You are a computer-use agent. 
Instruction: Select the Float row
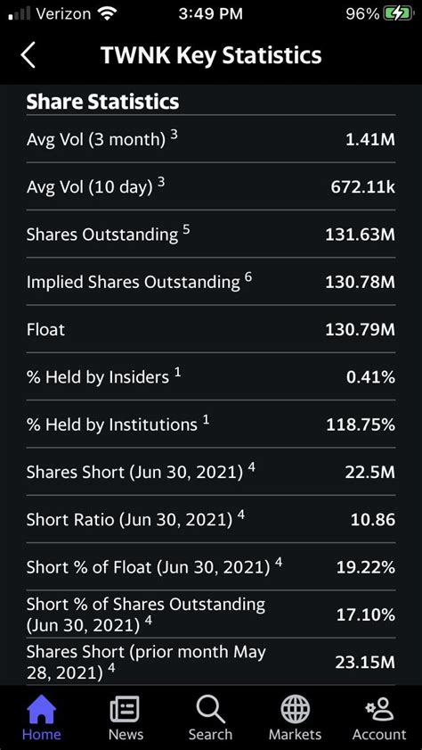210,329
